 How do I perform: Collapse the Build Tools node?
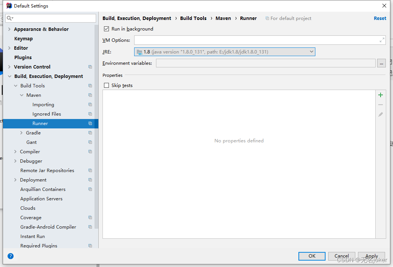click(15, 85)
